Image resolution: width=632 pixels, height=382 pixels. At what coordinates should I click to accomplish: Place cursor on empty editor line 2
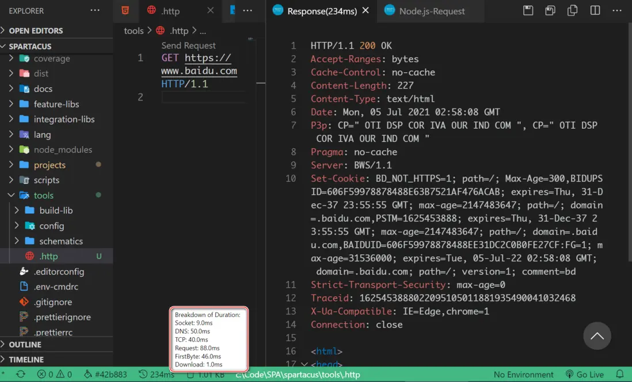[x=204, y=97]
